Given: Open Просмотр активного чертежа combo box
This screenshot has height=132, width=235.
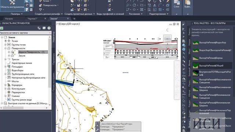Looking at the screenshot, I should point(25,33).
